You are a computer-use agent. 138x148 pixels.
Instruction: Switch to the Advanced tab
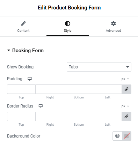click(114, 27)
